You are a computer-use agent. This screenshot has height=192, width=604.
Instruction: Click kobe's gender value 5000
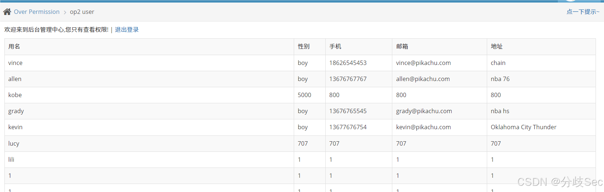(x=304, y=95)
